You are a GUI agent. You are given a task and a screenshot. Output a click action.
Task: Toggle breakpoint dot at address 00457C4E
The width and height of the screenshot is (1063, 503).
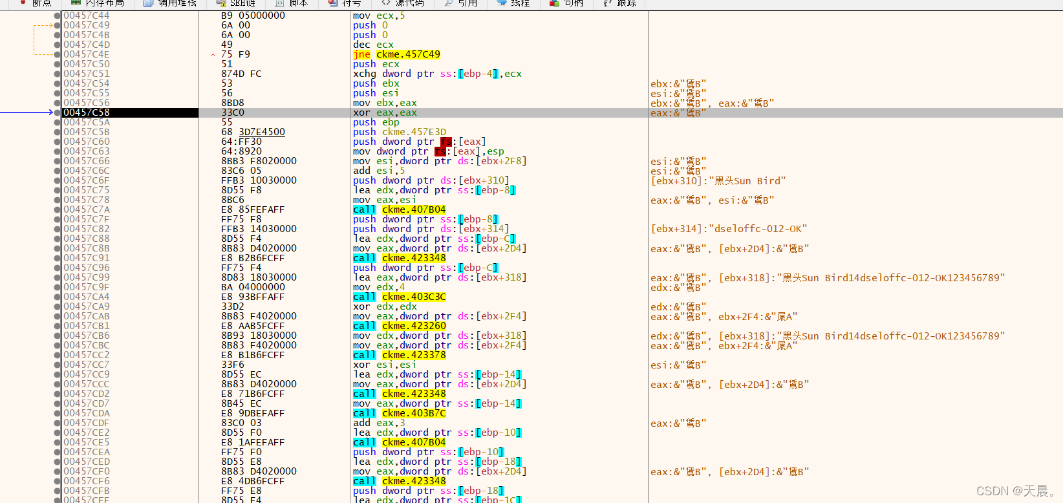[58, 54]
